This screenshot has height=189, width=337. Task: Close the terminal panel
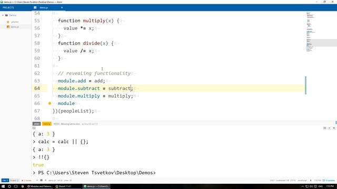click(334, 128)
